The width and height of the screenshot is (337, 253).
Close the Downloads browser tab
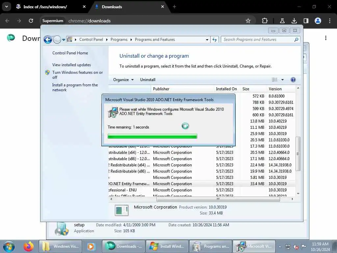[163, 7]
